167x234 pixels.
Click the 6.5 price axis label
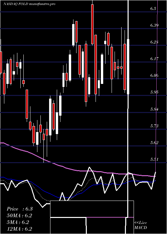(153, 8)
